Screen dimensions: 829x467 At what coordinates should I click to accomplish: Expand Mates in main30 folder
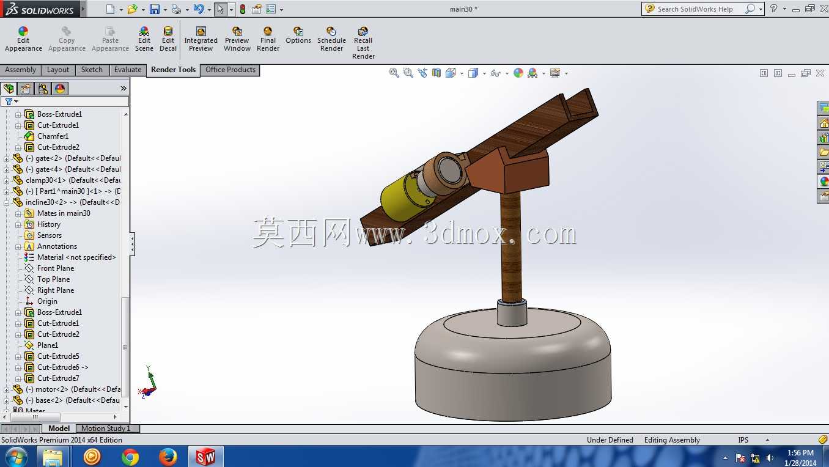tap(18, 213)
